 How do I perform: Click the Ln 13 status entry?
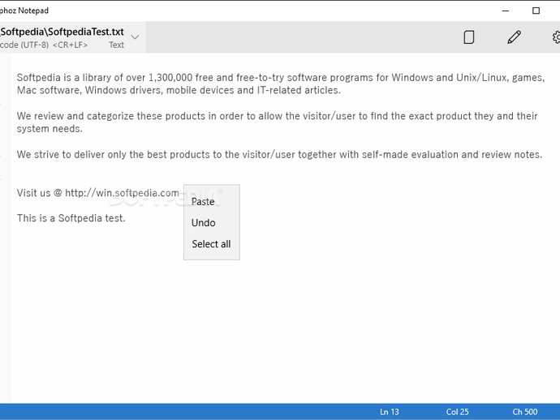(390, 412)
